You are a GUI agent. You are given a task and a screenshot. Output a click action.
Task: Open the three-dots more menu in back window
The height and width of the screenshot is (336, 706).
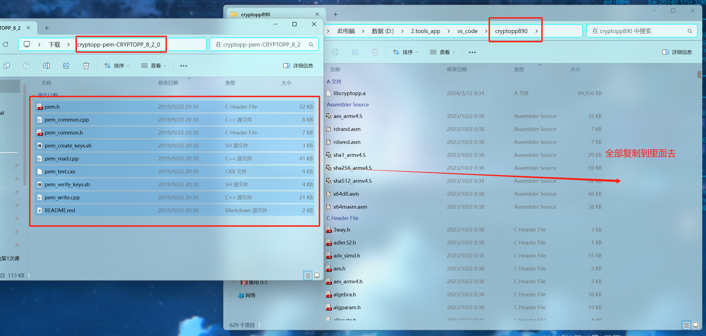[472, 52]
